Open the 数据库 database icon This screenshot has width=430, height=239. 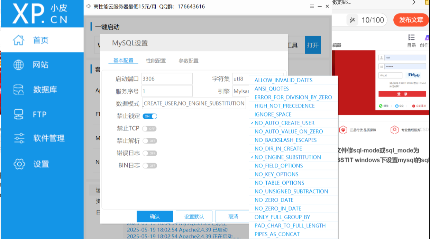click(x=18, y=90)
